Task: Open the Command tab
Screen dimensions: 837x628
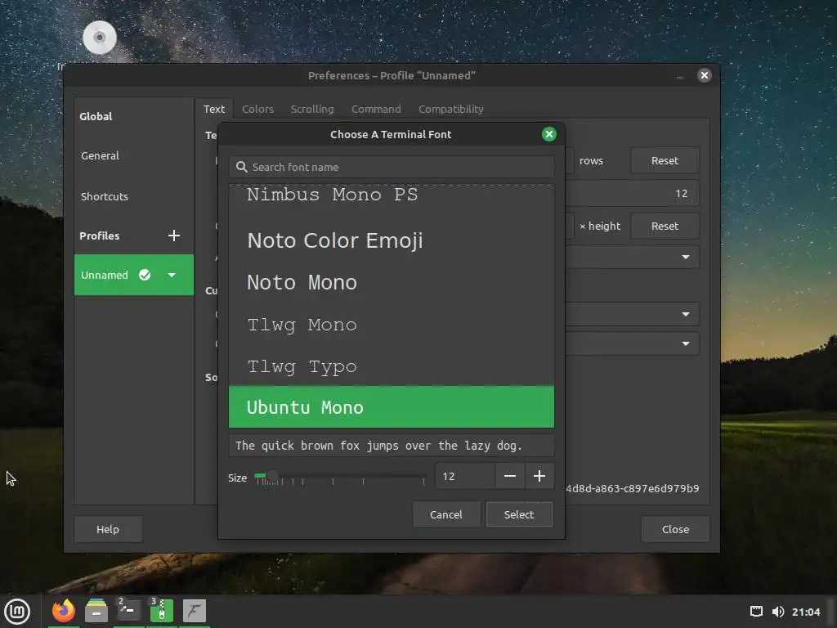Action: pyautogui.click(x=376, y=109)
